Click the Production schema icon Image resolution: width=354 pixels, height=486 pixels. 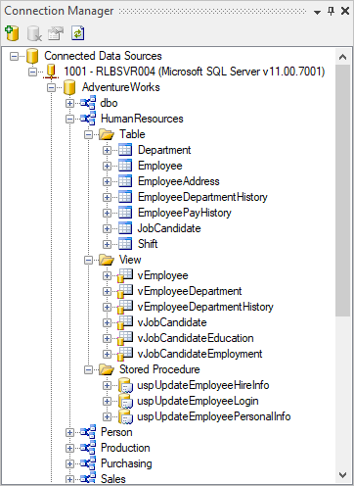click(x=88, y=448)
